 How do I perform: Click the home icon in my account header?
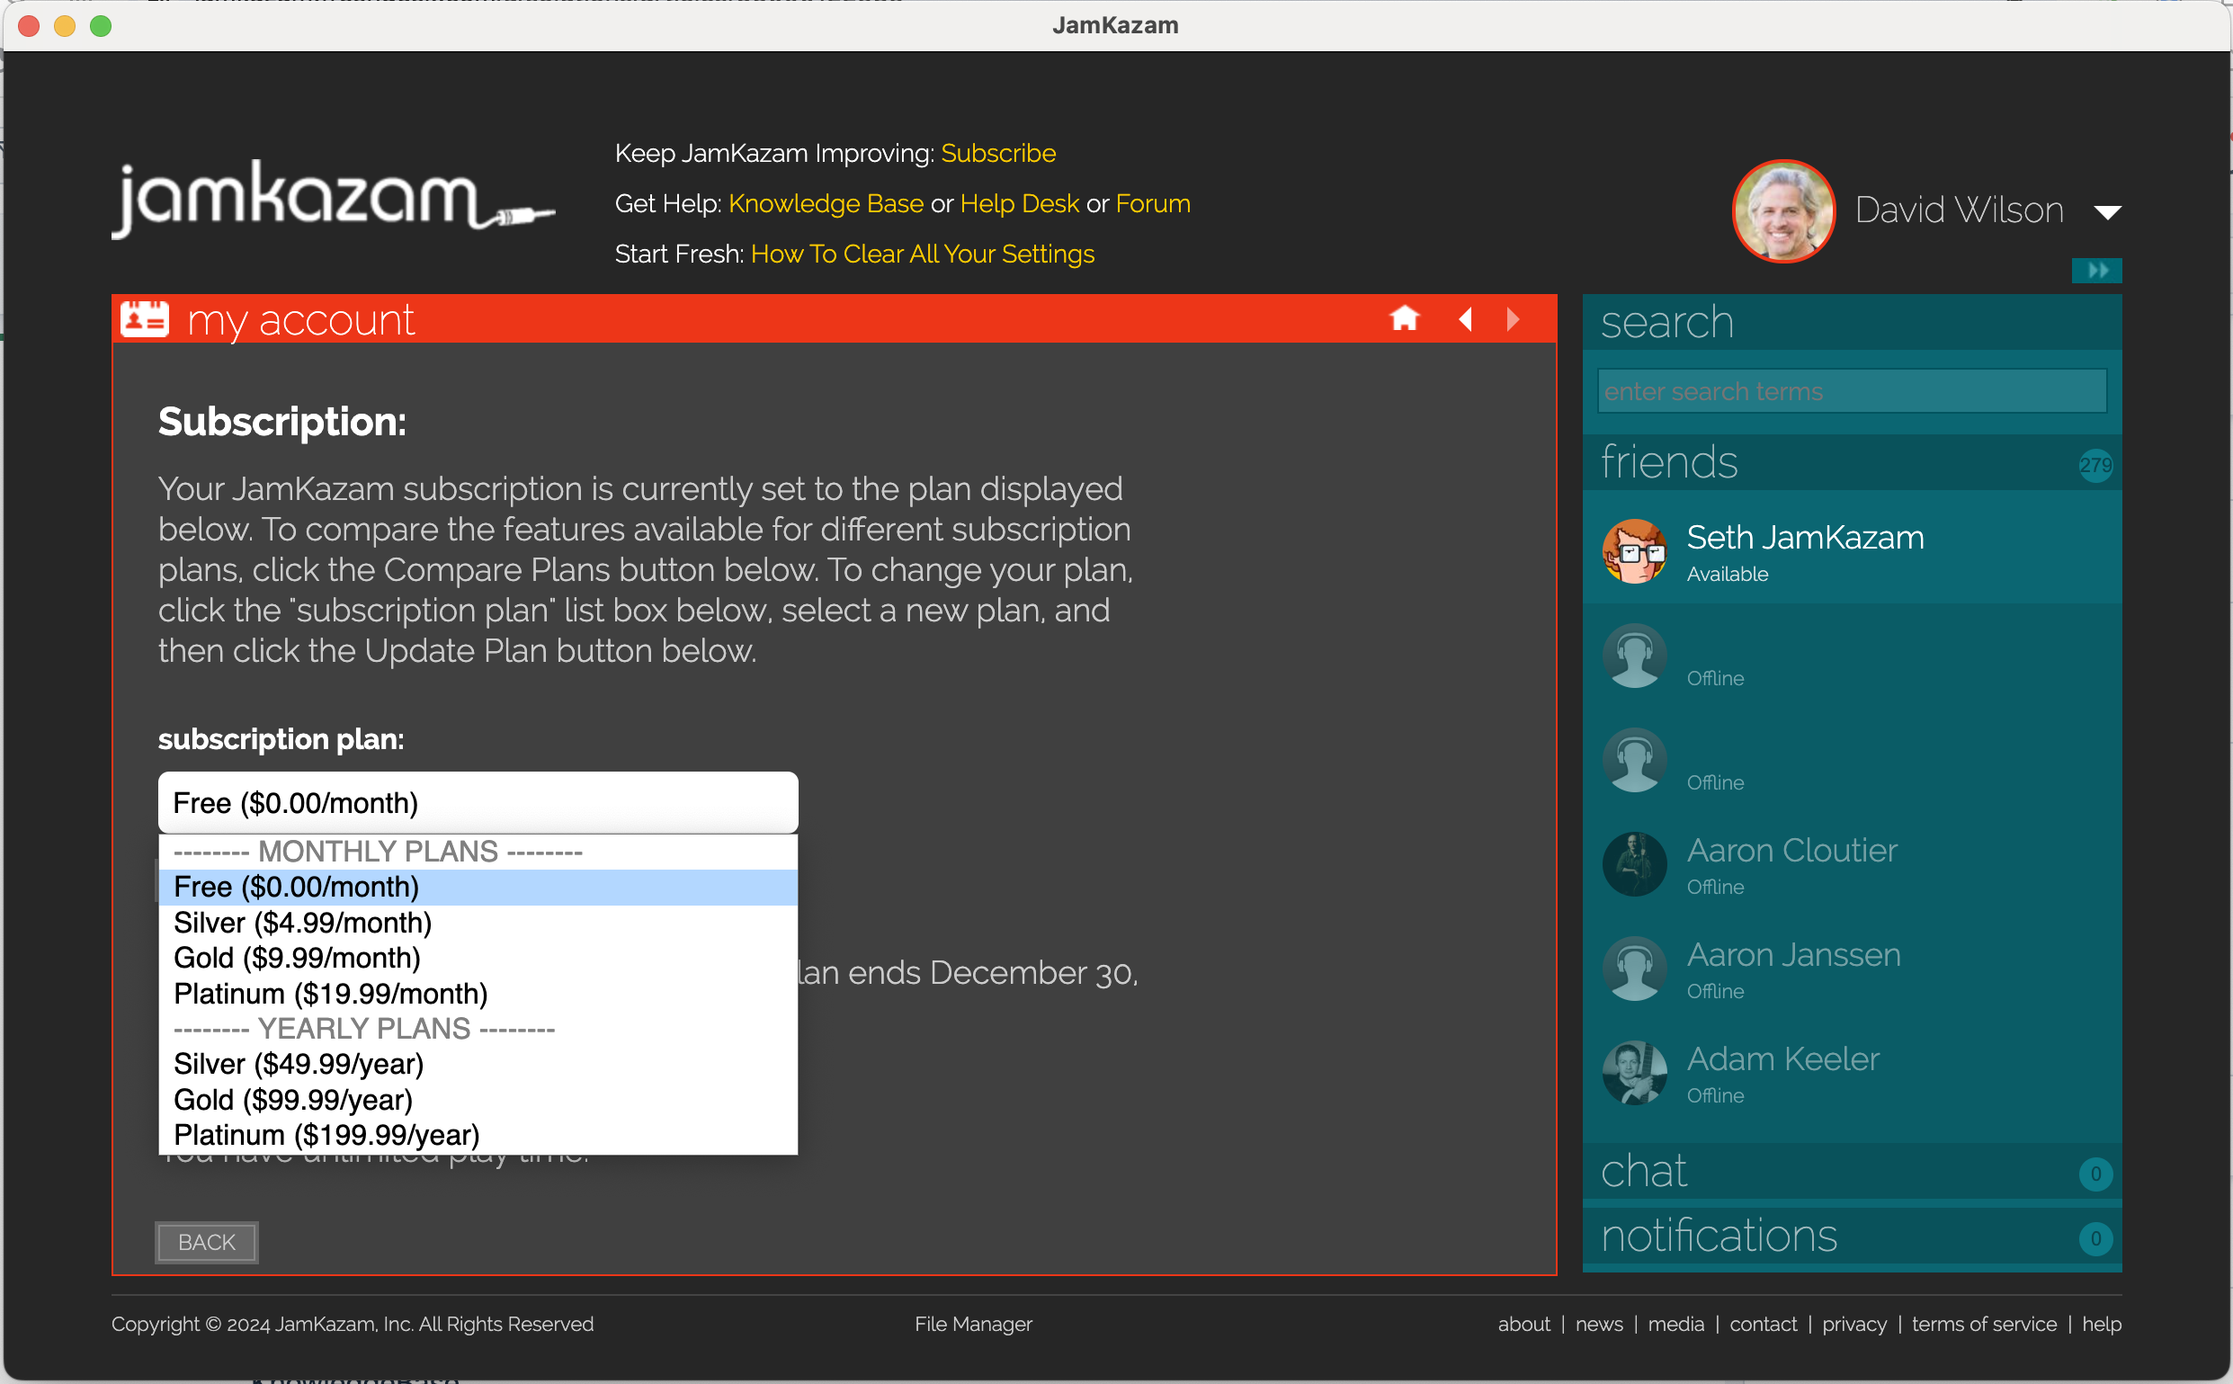(x=1404, y=318)
